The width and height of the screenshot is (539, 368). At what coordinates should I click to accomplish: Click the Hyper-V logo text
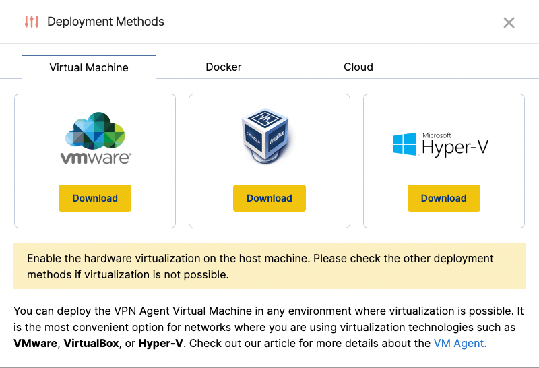pos(455,148)
